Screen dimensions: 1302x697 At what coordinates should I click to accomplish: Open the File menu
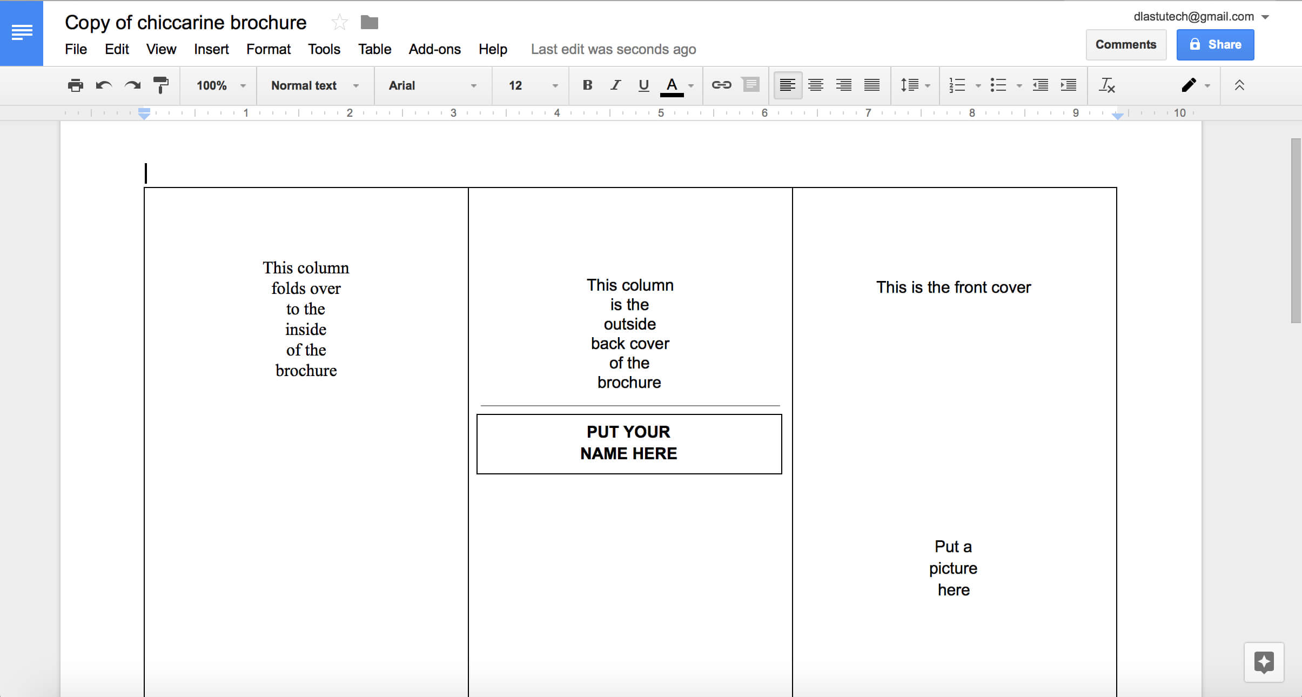click(75, 49)
